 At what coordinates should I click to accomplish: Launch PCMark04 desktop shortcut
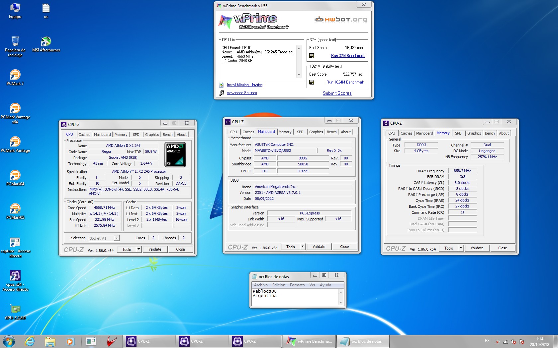click(x=15, y=178)
